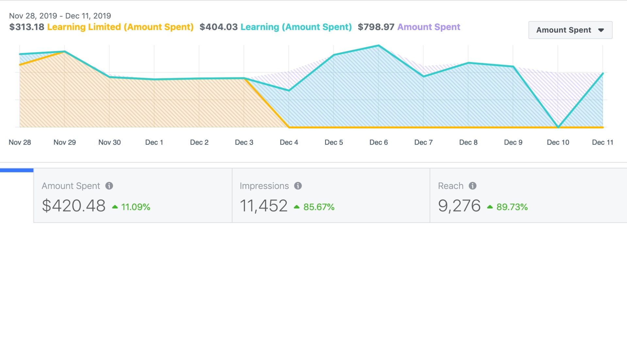Click the chevron arrow in the Amount Spent selector
This screenshot has width=627, height=352.
pos(601,30)
